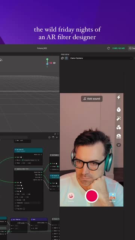
Task: Open the magic wand enhance tool
Action: click(118, 118)
